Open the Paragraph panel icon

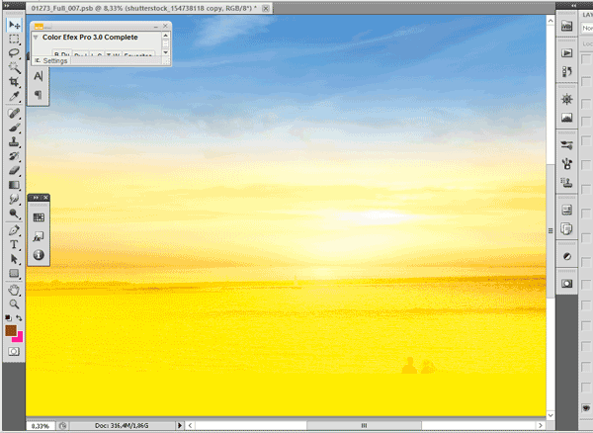[39, 95]
